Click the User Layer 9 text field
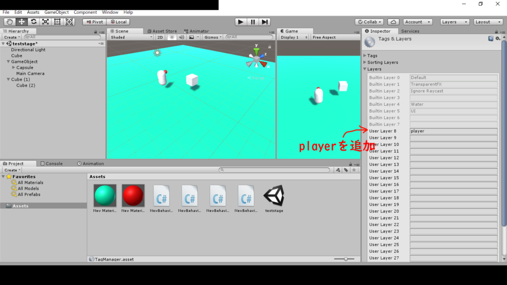Image resolution: width=507 pixels, height=285 pixels. coord(453,138)
